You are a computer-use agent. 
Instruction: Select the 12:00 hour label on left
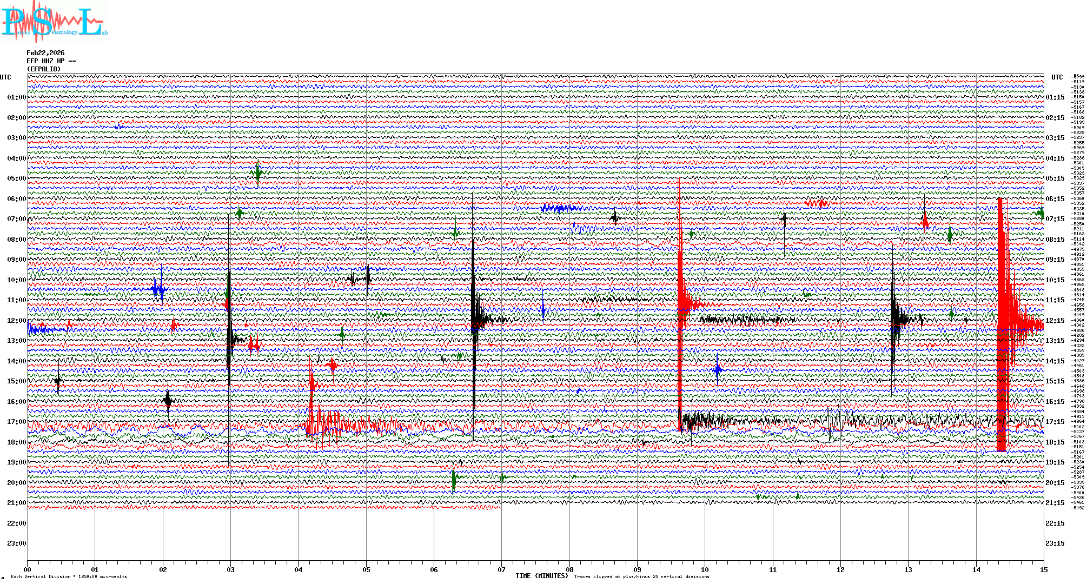coord(16,321)
